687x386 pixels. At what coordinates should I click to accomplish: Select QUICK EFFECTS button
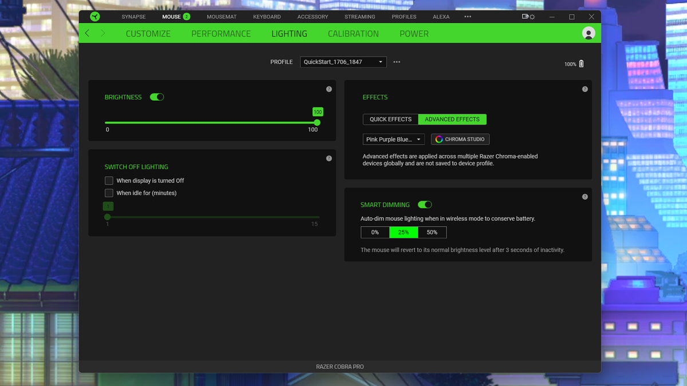coord(390,120)
